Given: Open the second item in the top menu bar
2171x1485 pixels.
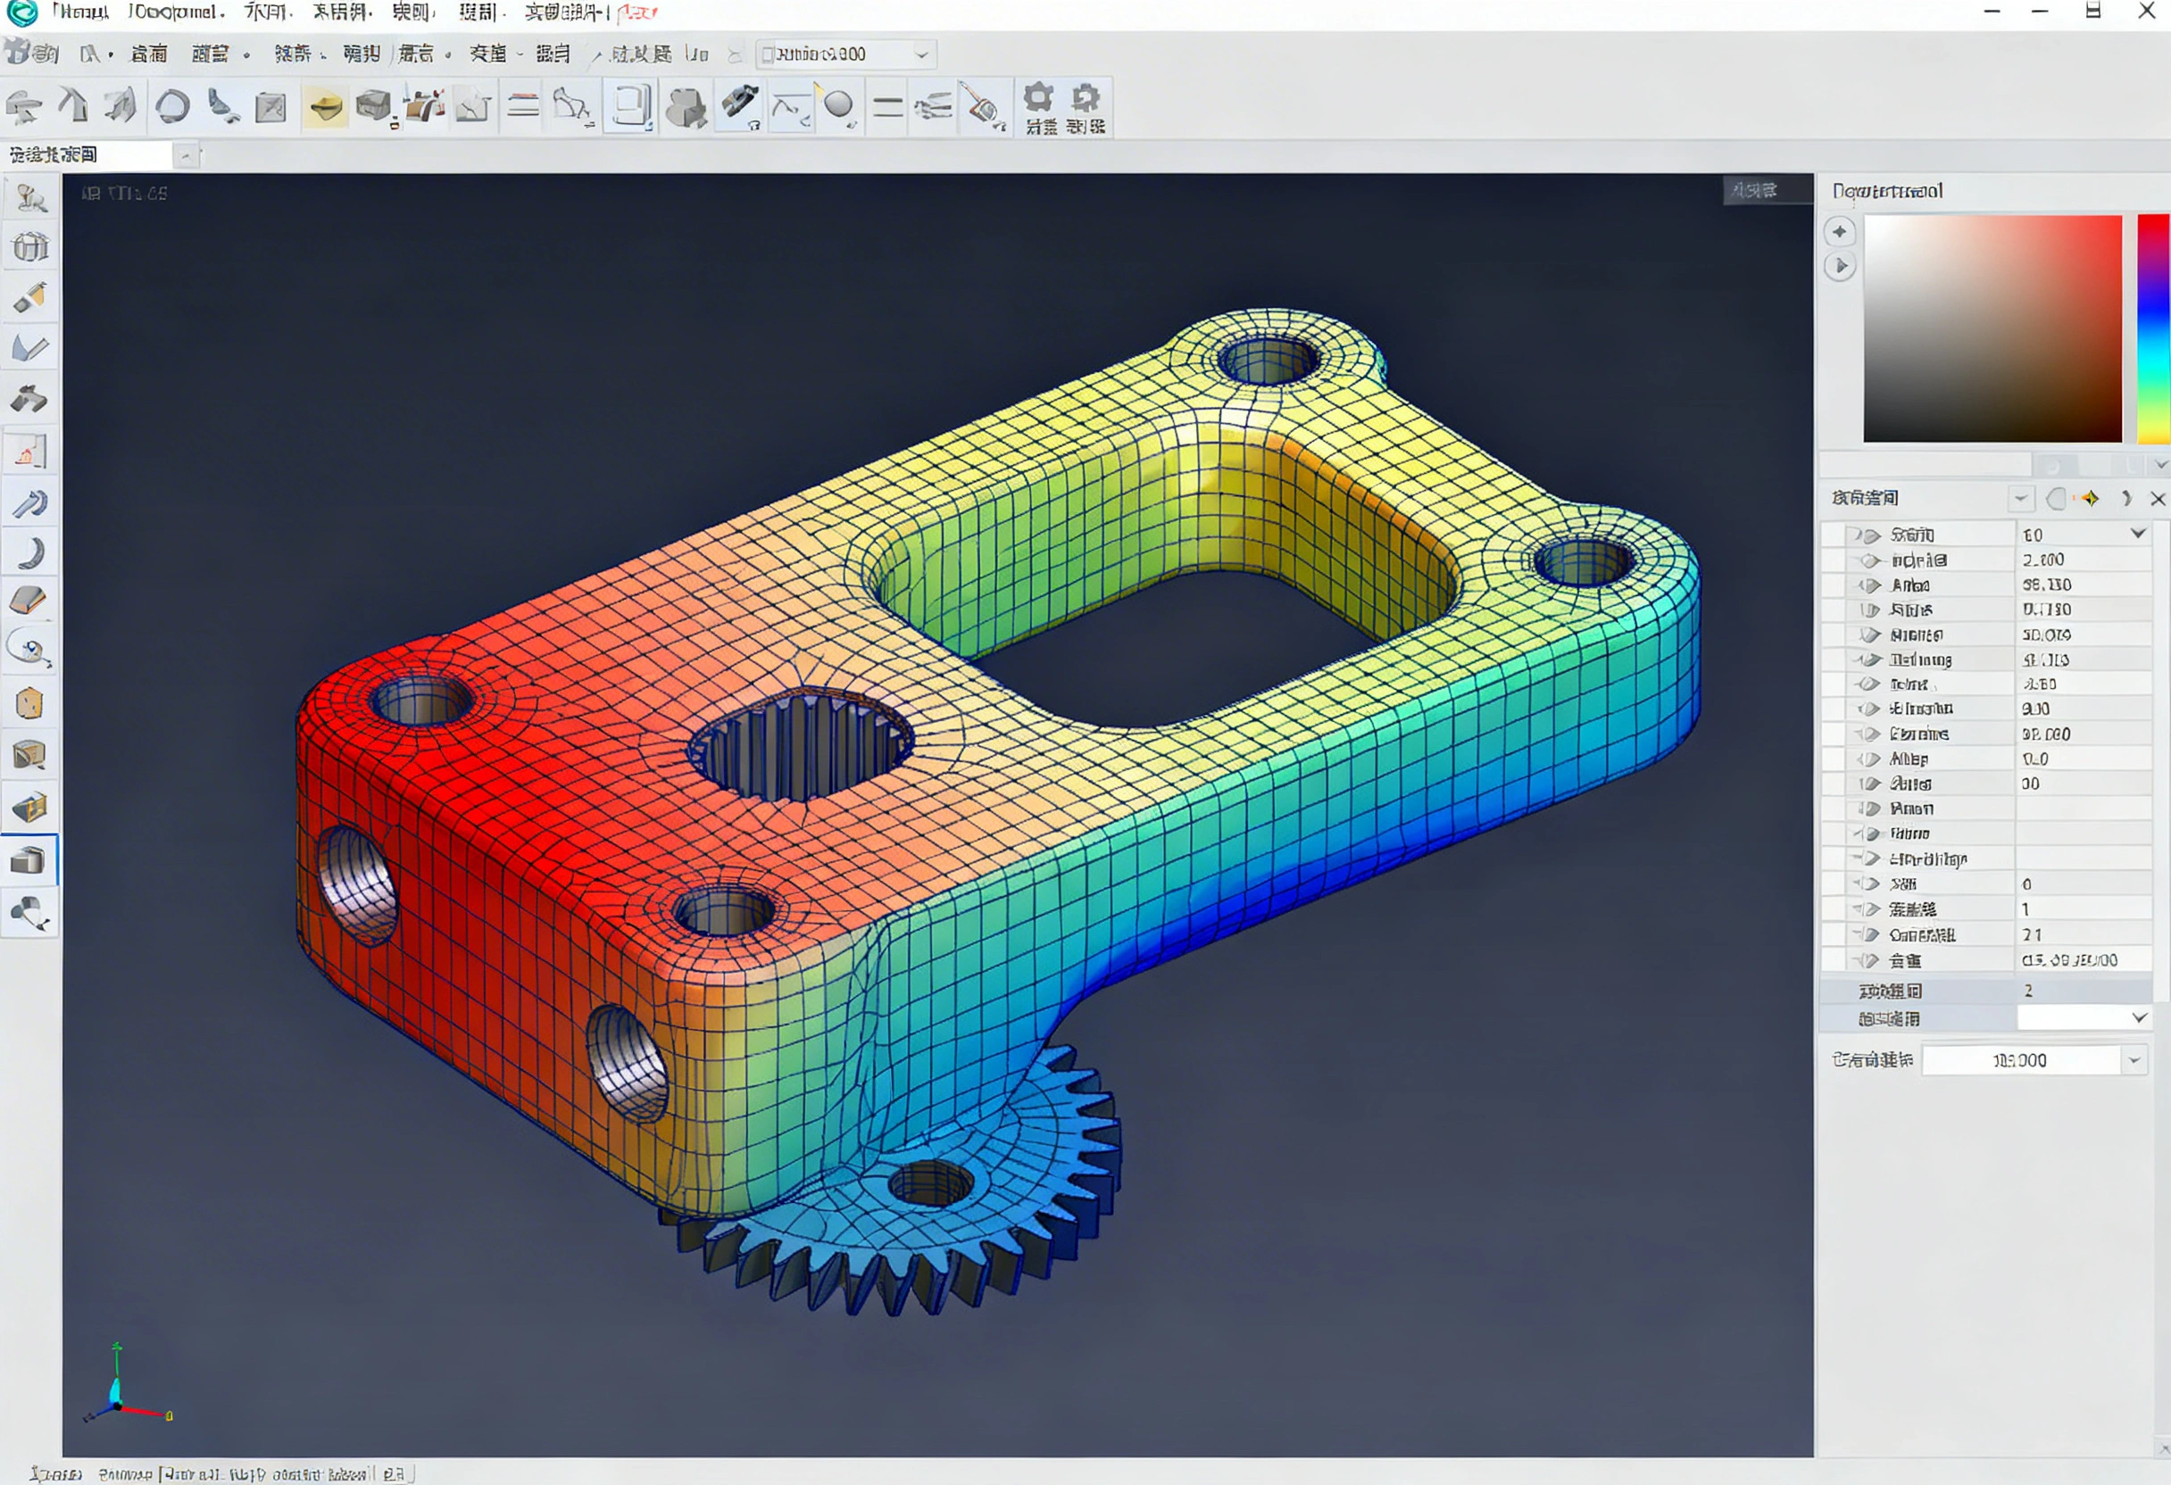Looking at the screenshot, I should click(x=175, y=12).
